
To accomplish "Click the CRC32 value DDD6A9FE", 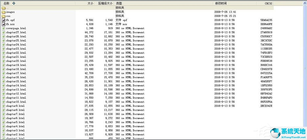I will point(266,24).
